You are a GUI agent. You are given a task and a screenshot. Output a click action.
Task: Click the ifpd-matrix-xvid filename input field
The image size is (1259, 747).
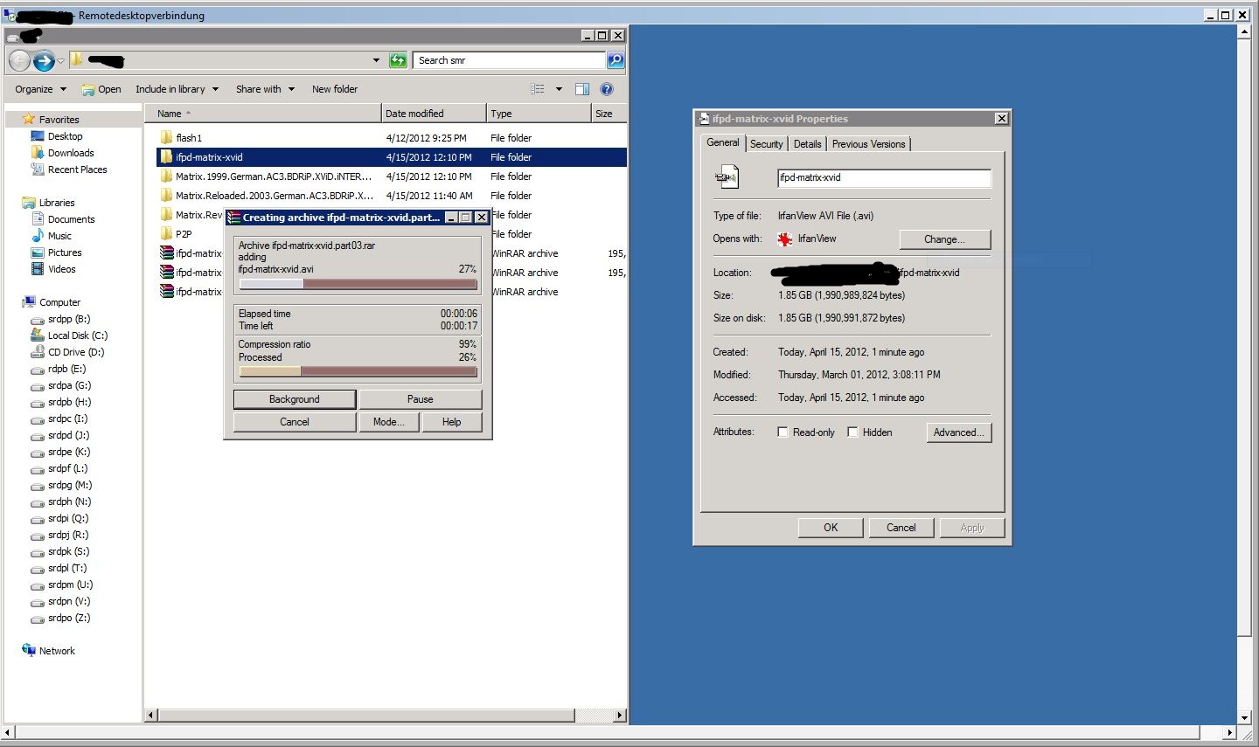pyautogui.click(x=884, y=178)
